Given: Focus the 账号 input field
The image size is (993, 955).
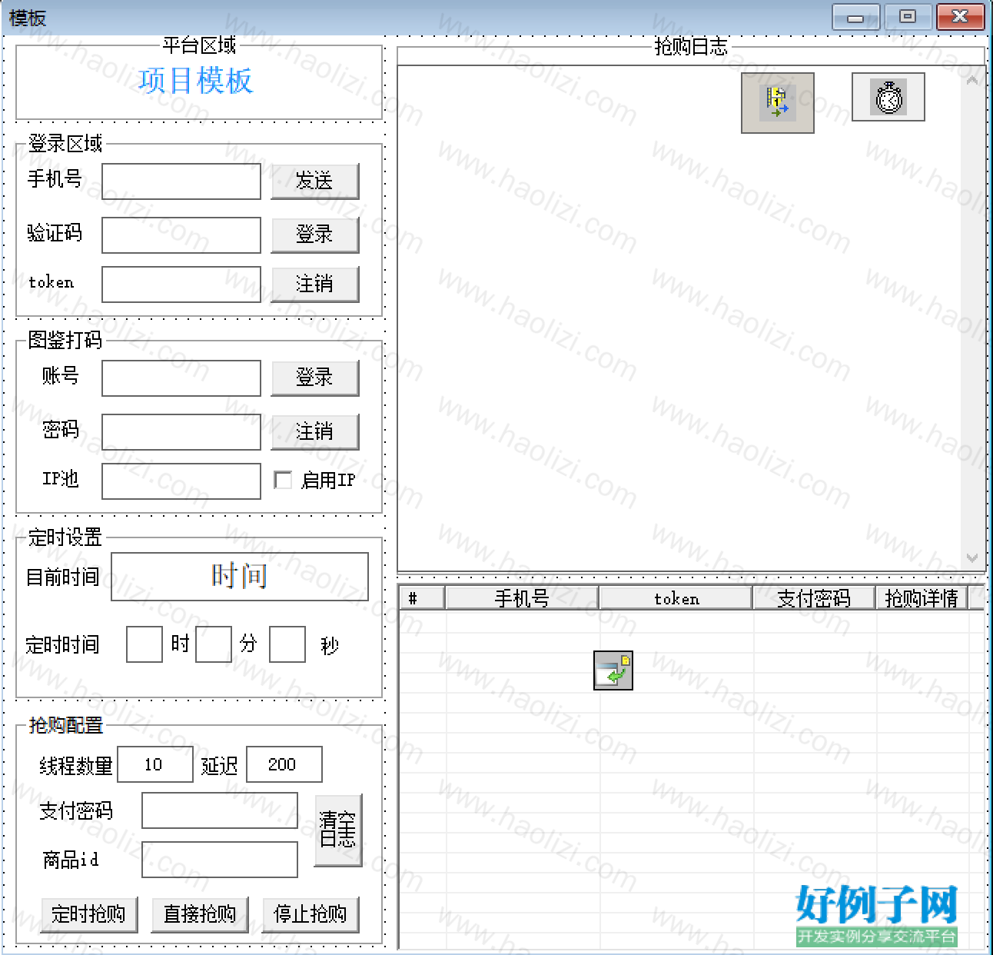Looking at the screenshot, I should click(181, 378).
